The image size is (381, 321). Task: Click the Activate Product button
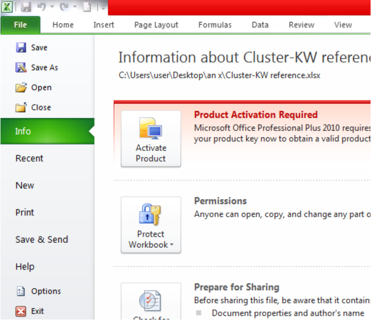click(x=151, y=139)
